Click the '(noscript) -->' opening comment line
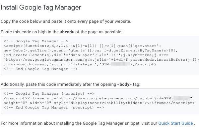The width and height of the screenshot is (199, 130). pyautogui.click(x=49, y=94)
